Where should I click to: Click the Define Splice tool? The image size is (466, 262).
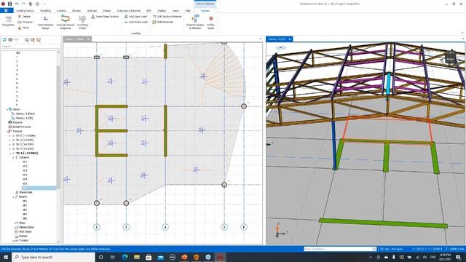(x=210, y=23)
